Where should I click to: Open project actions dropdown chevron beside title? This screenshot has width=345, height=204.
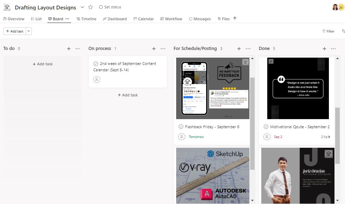(x=82, y=7)
